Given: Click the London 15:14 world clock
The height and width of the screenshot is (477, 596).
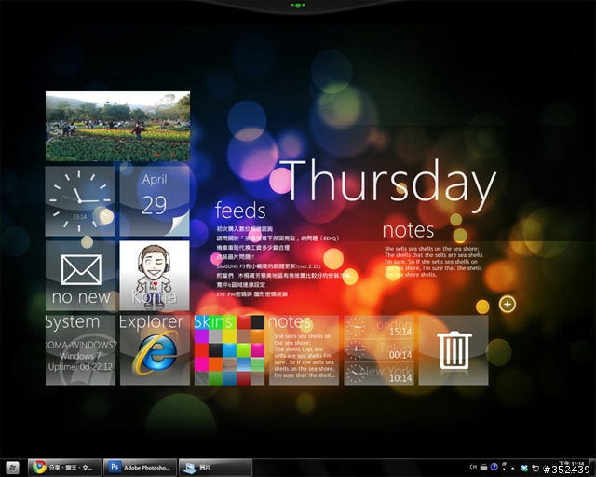Looking at the screenshot, I should [x=379, y=327].
